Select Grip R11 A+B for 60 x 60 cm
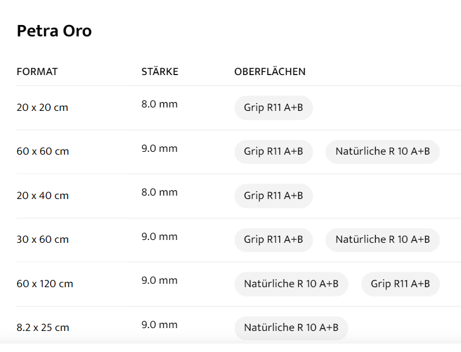The image size is (461, 352). (273, 151)
